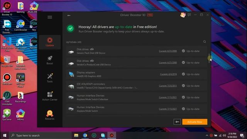Open MSI App Player desktop shortcut

click(x=20, y=80)
